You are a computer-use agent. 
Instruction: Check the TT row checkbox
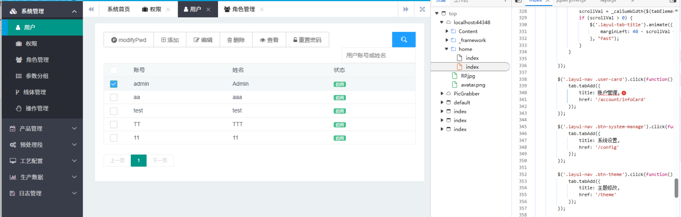114,124
